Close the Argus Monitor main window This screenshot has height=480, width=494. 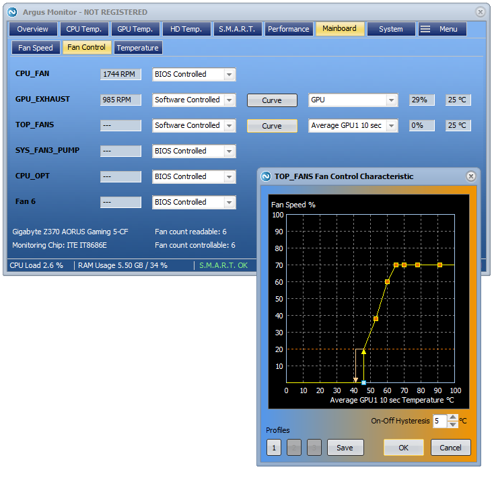click(480, 12)
